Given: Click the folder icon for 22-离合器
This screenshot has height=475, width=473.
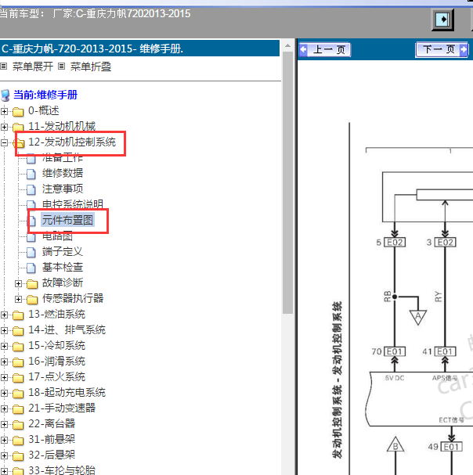Looking at the screenshot, I should (x=18, y=425).
